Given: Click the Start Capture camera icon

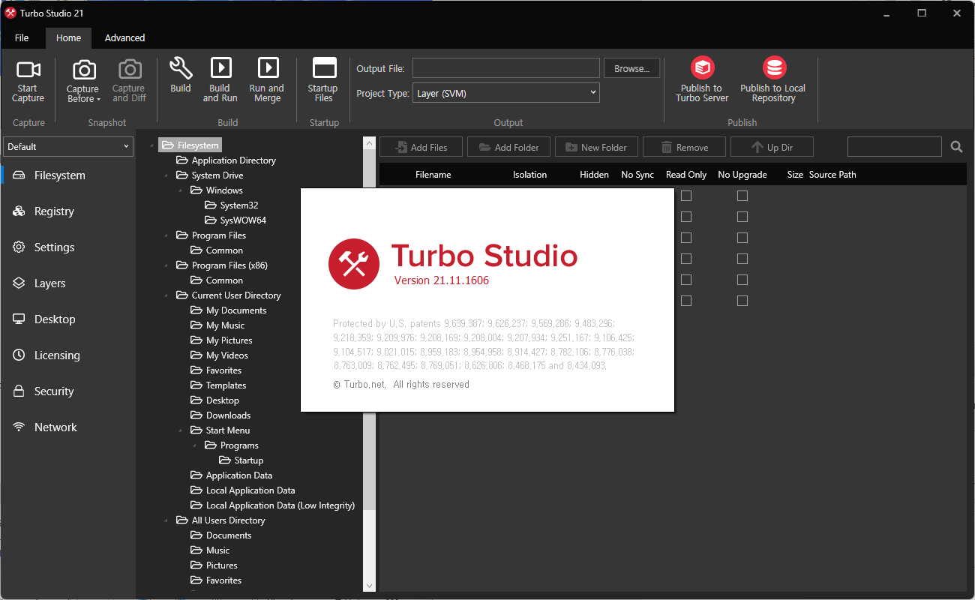Looking at the screenshot, I should (x=28, y=70).
